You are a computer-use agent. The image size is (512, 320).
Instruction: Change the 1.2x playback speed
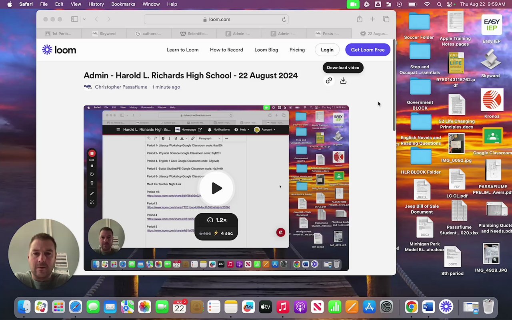(x=216, y=220)
